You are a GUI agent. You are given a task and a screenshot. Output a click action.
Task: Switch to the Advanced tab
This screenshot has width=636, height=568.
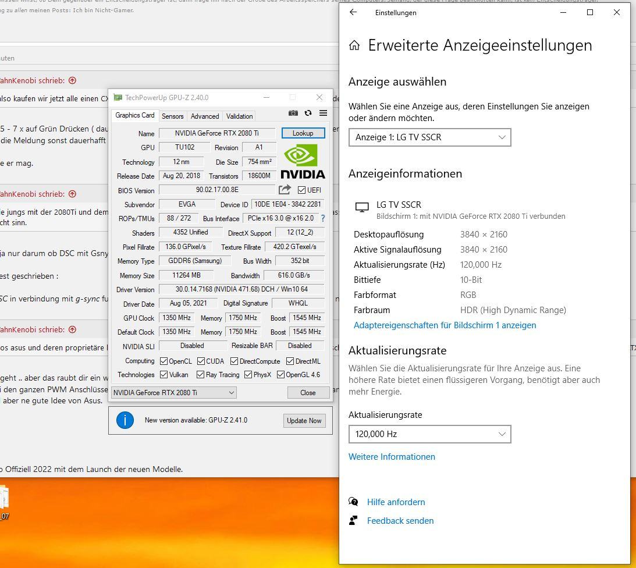tap(205, 116)
